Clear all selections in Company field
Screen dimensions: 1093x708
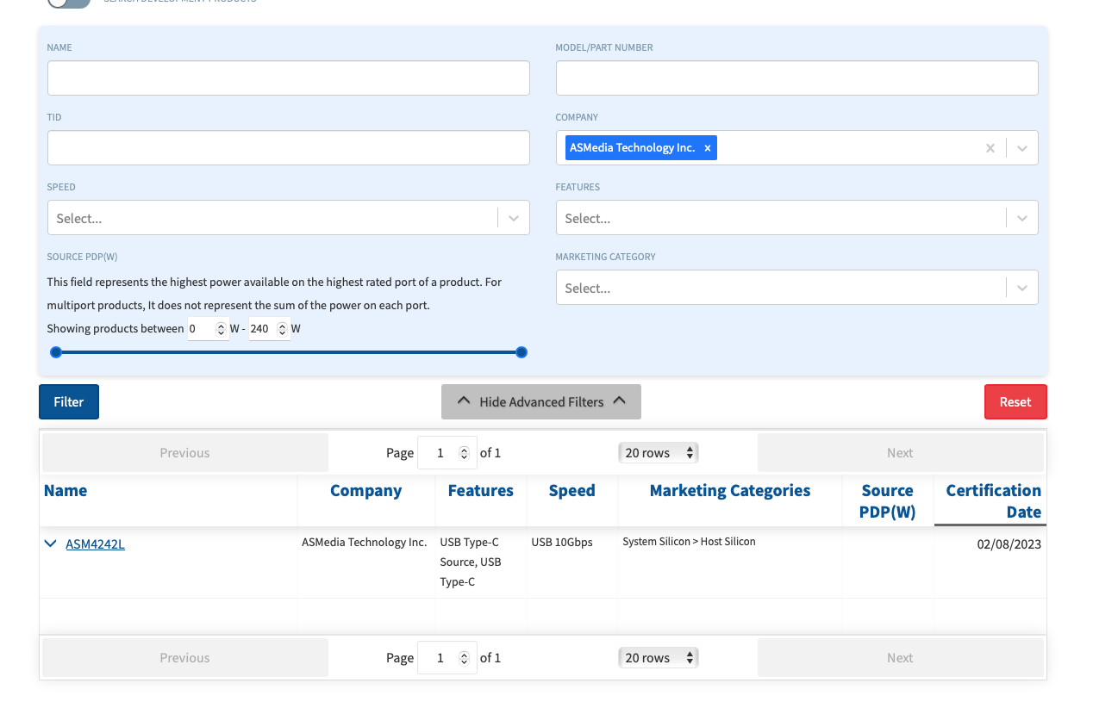pyautogui.click(x=990, y=148)
